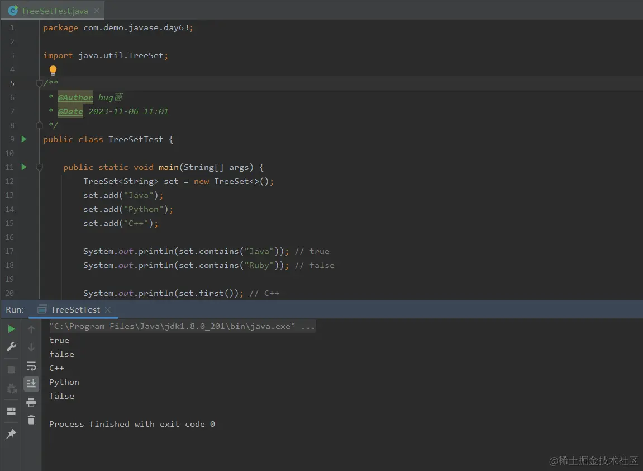643x471 pixels.
Task: Click the restore layout icon in run panel
Action: click(x=12, y=411)
